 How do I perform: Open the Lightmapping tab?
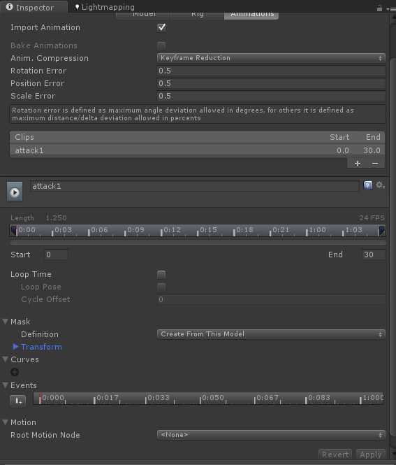pos(105,7)
